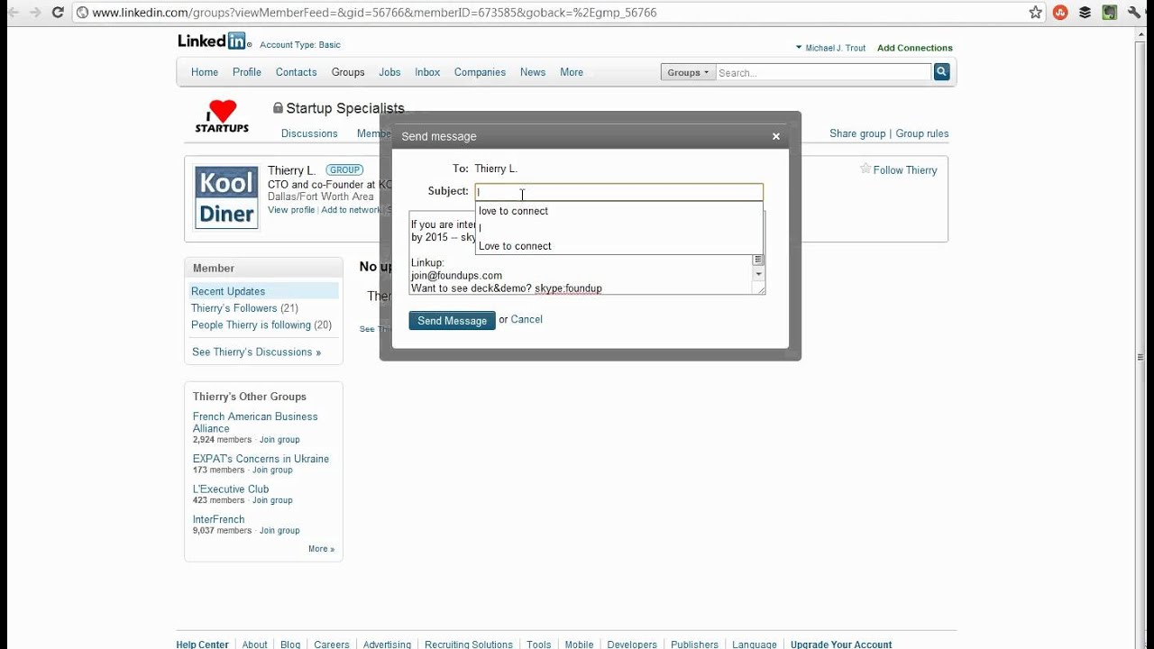Open EXPAT's Concerns in Ukraine group
The width and height of the screenshot is (1154, 649).
tap(261, 459)
